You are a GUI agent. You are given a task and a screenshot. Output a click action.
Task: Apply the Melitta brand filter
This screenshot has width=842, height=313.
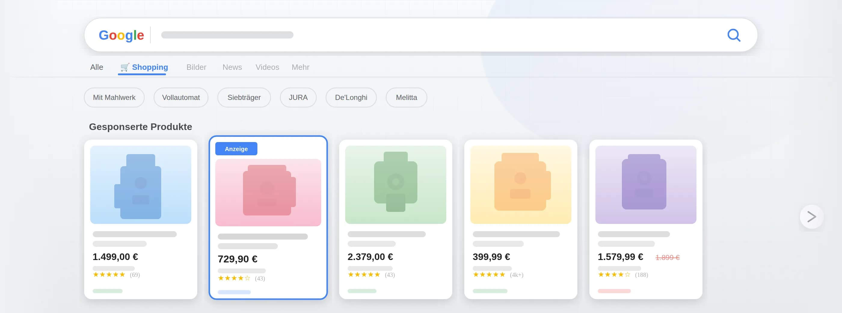coord(406,98)
